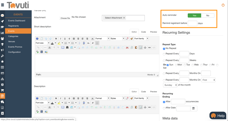This screenshot has height=121, width=228.
Task: Open Preview tab of Description editor
Action: tap(153, 91)
